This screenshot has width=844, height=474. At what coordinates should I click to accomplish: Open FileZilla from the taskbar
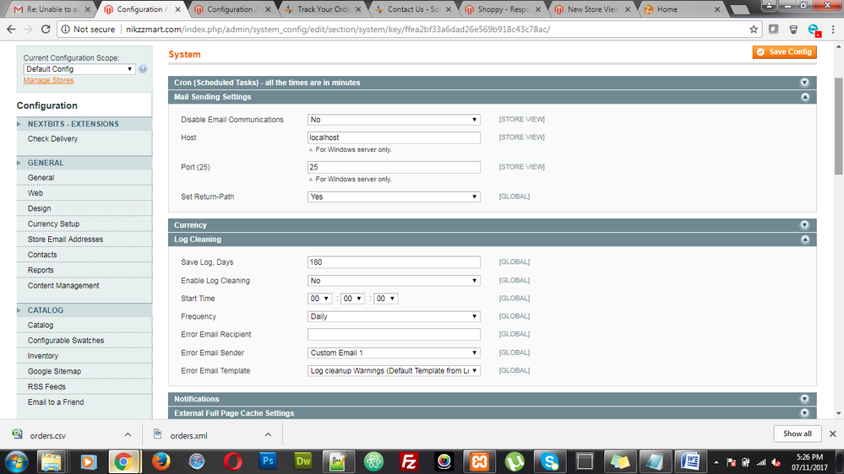[x=410, y=461]
